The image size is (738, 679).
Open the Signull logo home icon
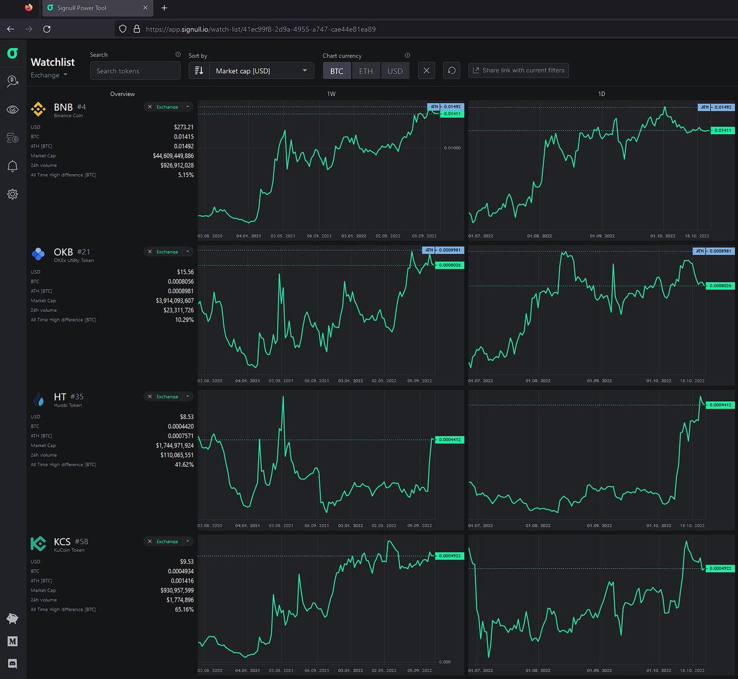click(12, 54)
